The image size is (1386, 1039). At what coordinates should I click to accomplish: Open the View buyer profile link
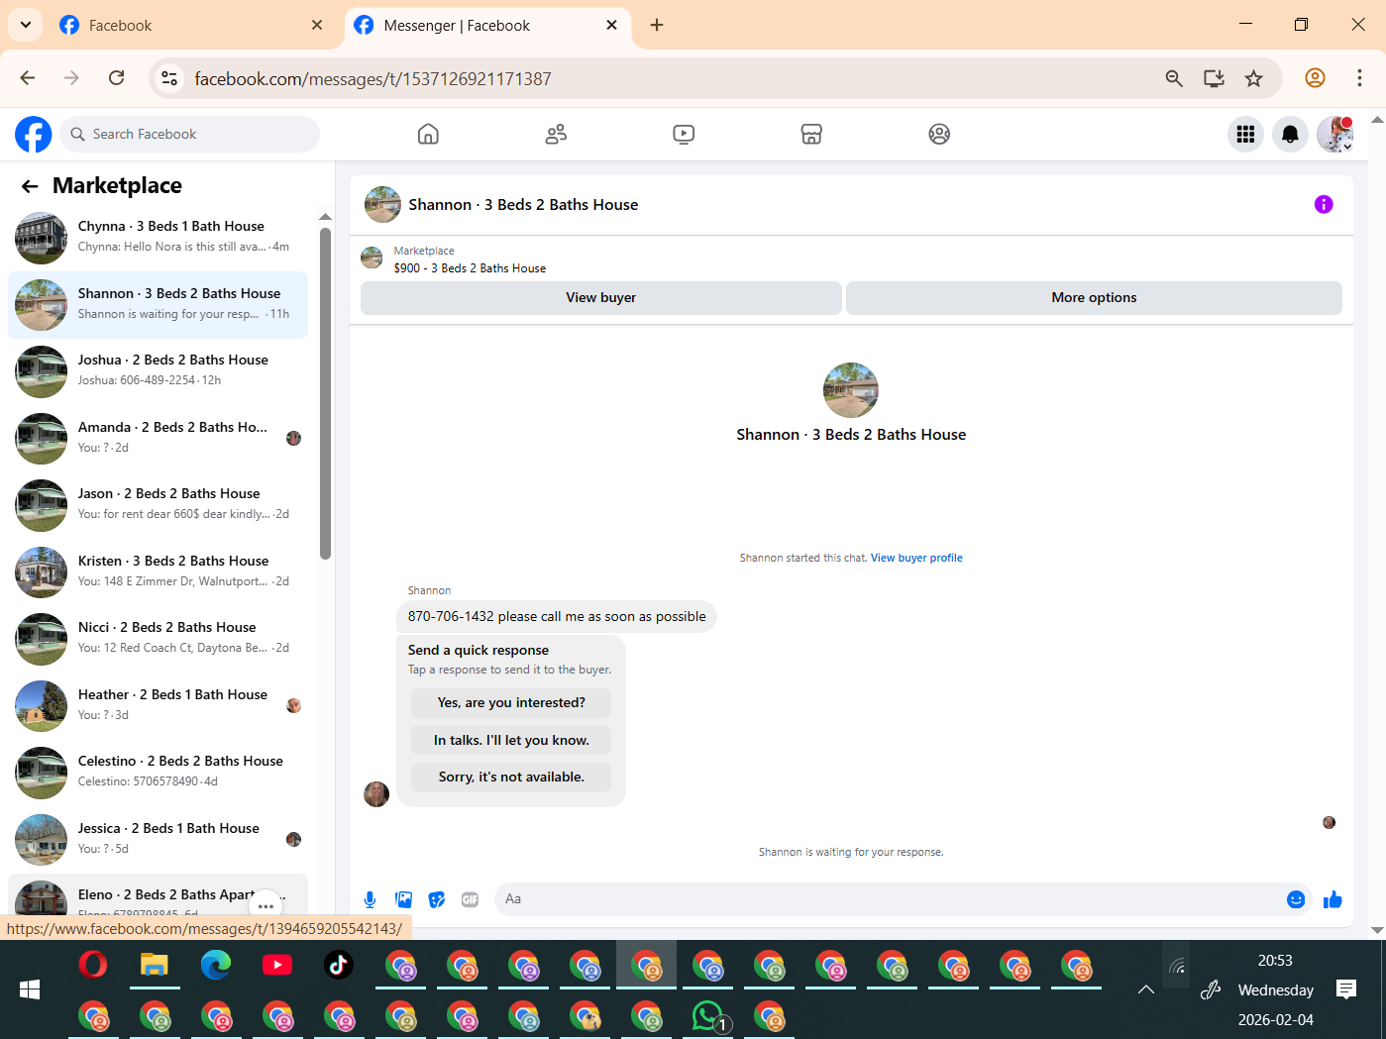point(916,558)
